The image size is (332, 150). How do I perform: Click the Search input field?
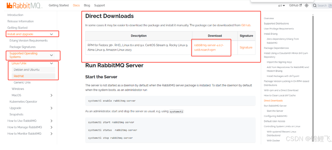[x=322, y=6]
